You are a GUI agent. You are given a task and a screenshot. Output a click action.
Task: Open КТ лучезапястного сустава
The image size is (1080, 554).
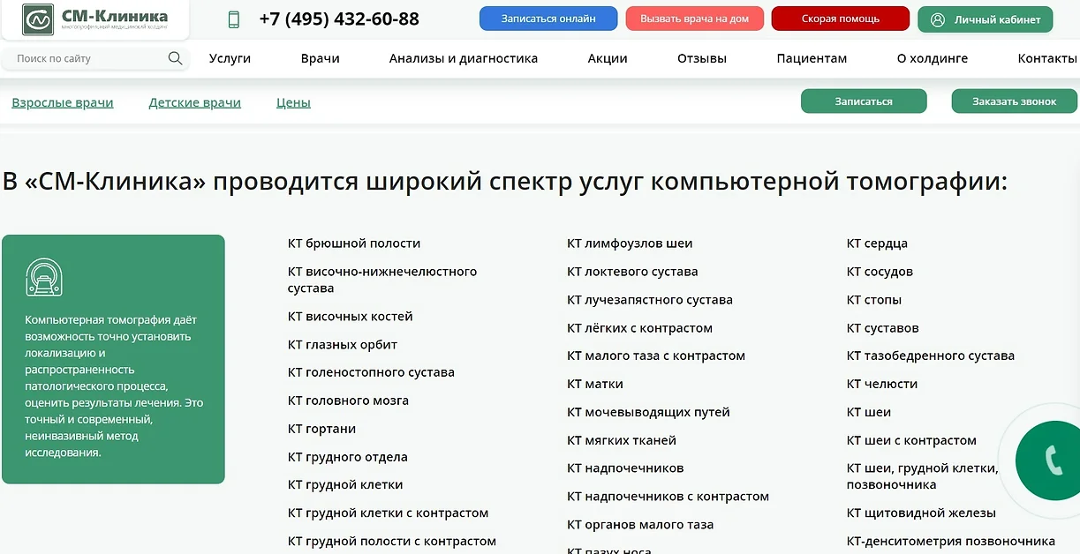point(650,300)
